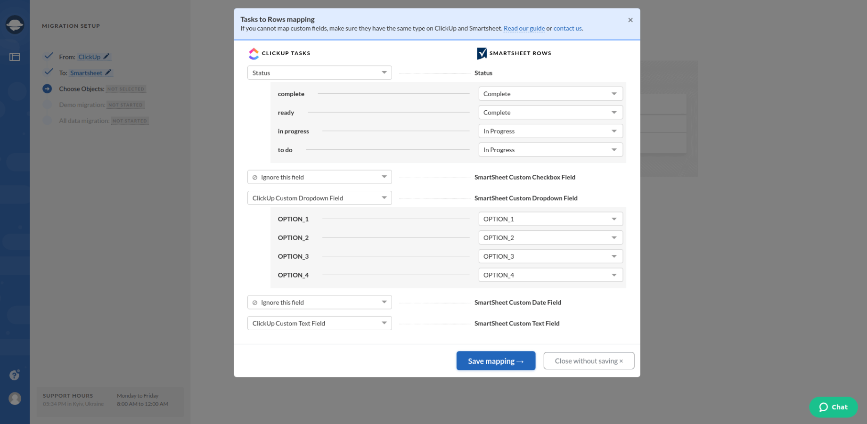Click the Tasks to Rows mapping title
This screenshot has height=424, width=867.
278,19
